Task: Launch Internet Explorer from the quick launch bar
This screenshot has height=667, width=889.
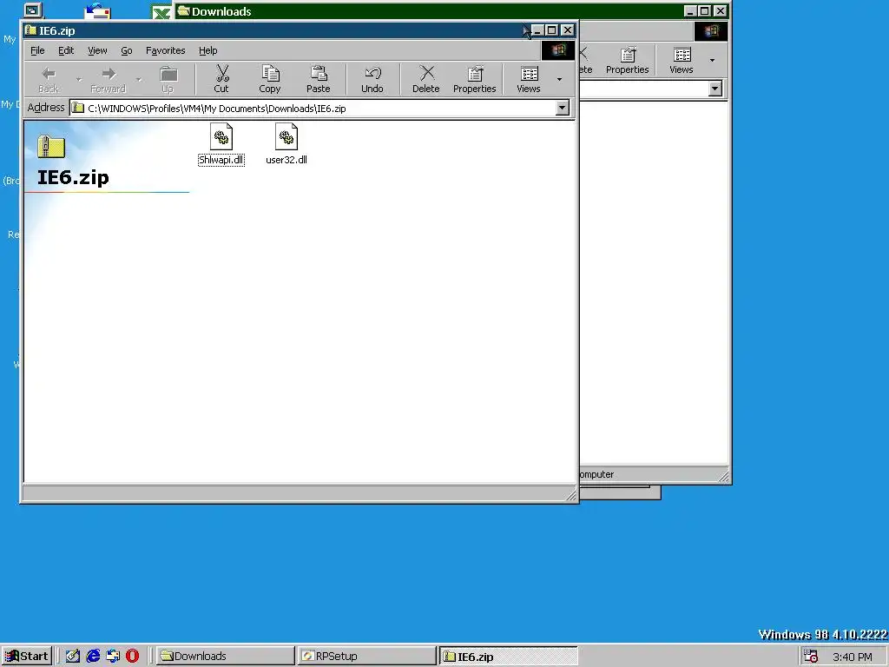Action: tap(93, 656)
